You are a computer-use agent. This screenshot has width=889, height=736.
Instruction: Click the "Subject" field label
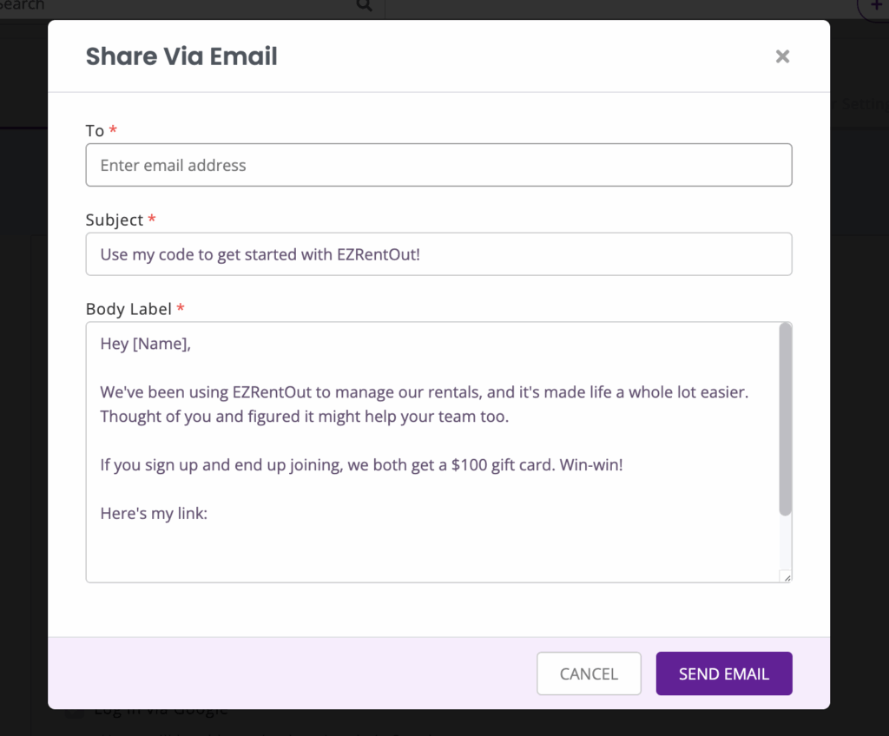point(115,220)
